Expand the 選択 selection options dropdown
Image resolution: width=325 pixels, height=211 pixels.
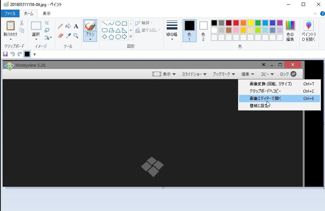point(36,39)
